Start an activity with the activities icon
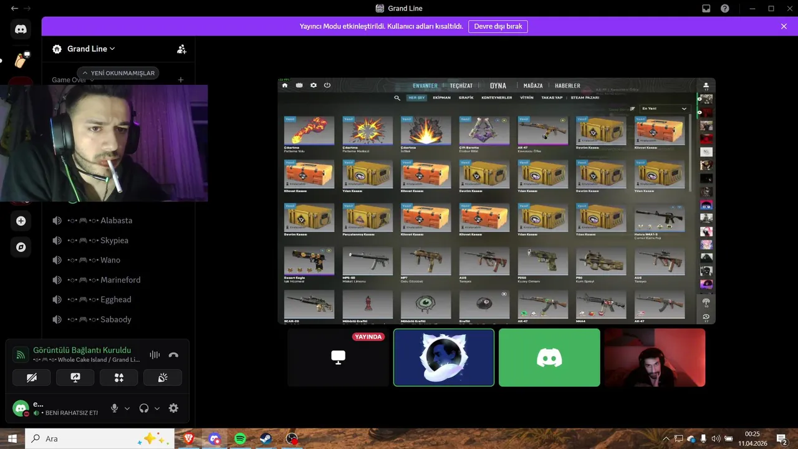The width and height of the screenshot is (798, 449). click(118, 377)
